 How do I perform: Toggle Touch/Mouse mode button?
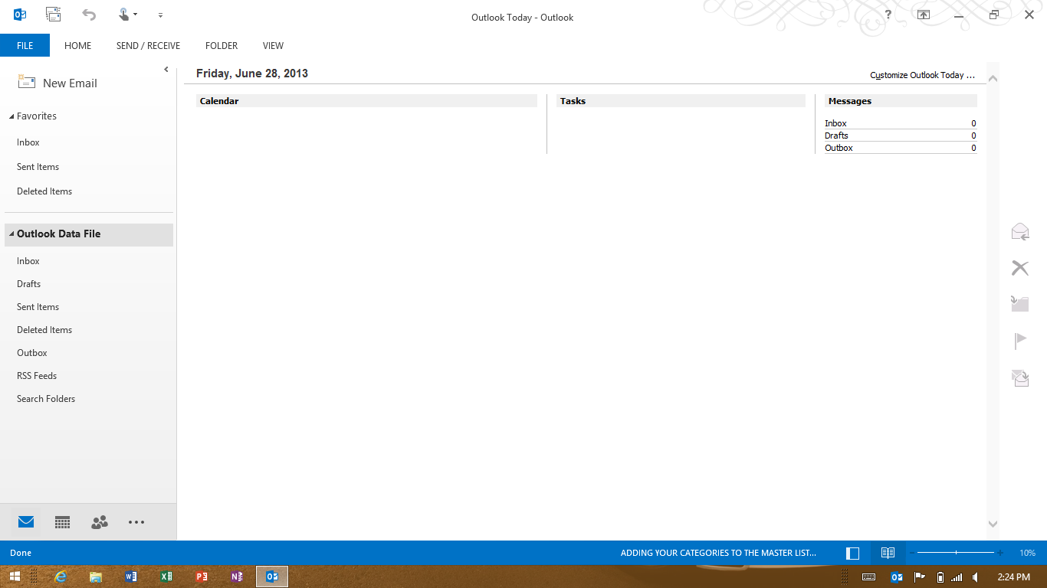tap(126, 15)
